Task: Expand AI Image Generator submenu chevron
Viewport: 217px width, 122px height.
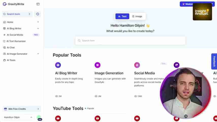Action: (x=38, y=54)
